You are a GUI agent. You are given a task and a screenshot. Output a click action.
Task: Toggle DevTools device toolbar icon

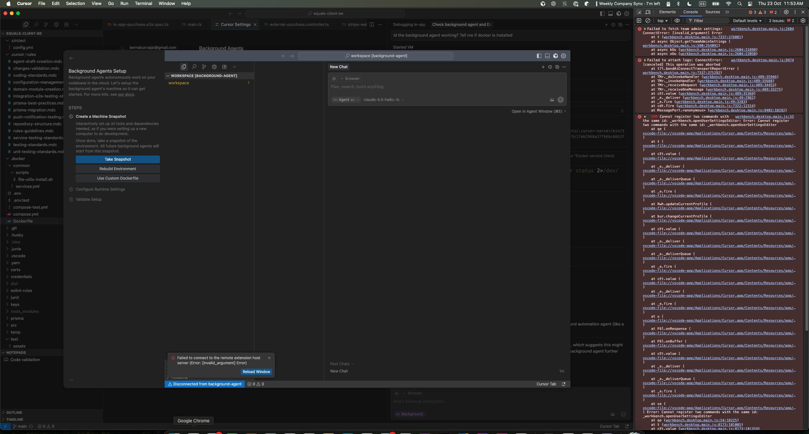648,12
